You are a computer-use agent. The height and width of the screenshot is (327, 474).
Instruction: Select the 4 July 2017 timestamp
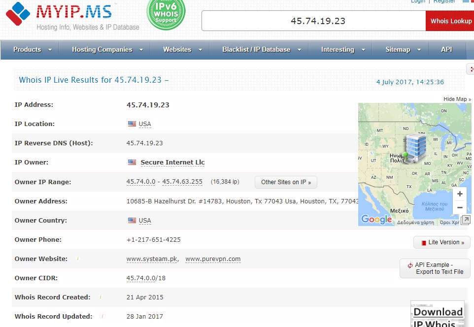[410, 82]
